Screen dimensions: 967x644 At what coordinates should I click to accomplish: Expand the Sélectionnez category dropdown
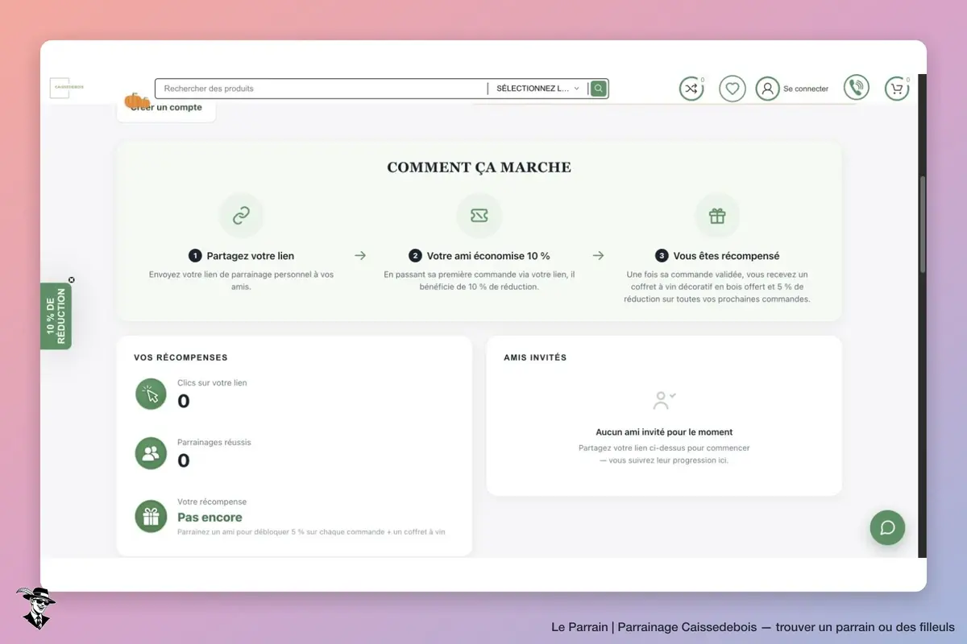click(x=537, y=89)
